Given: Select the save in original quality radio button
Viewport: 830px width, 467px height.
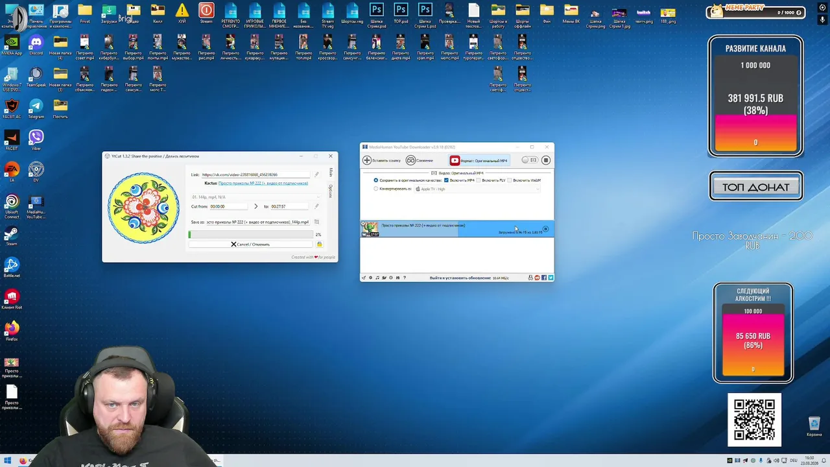Looking at the screenshot, I should pos(376,180).
